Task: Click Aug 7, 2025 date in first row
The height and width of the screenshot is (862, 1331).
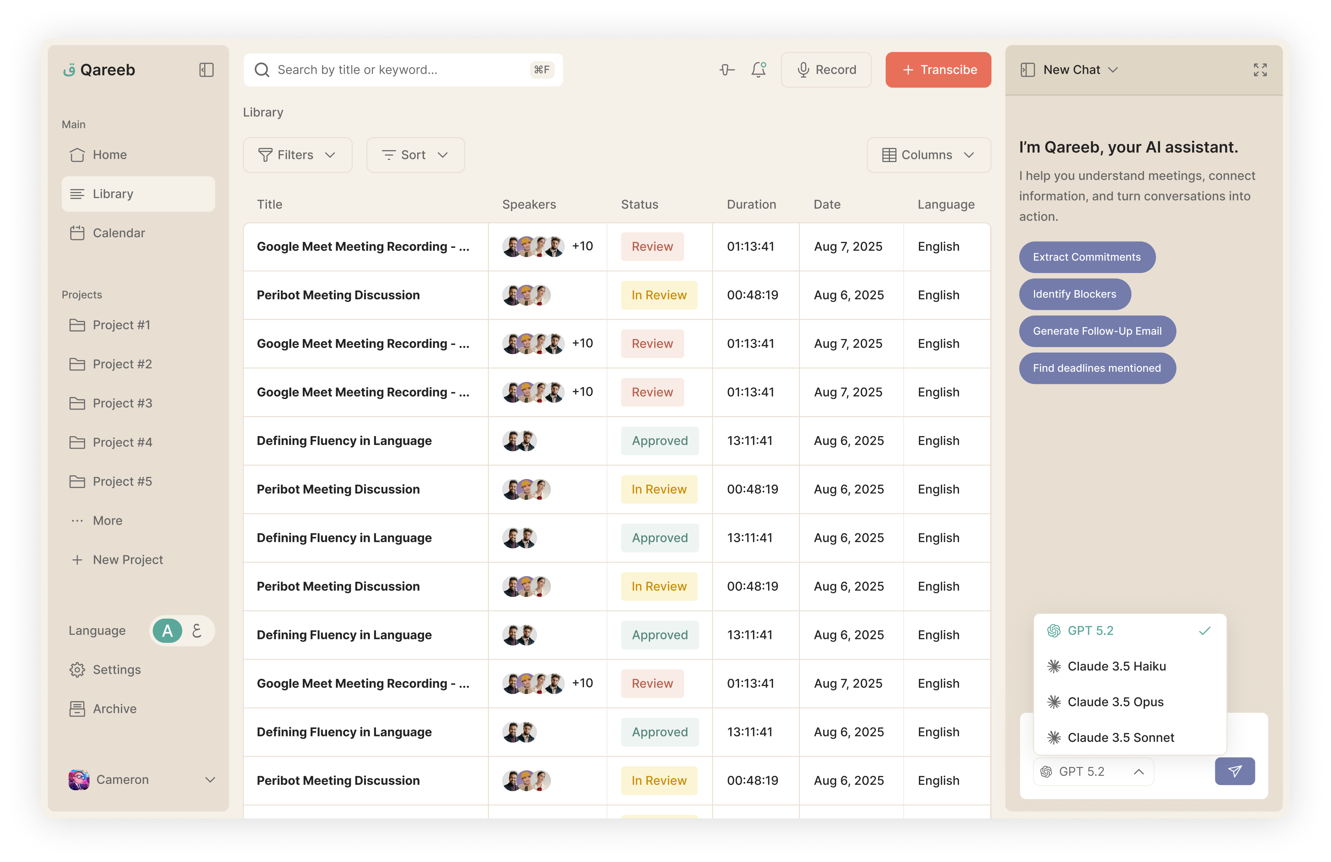Action: coord(848,246)
